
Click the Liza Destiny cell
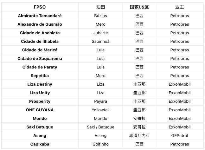click(x=40, y=84)
